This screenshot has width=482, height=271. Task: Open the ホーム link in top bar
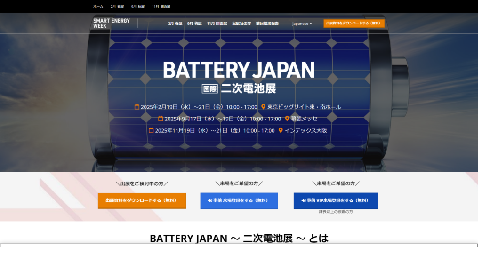[98, 7]
